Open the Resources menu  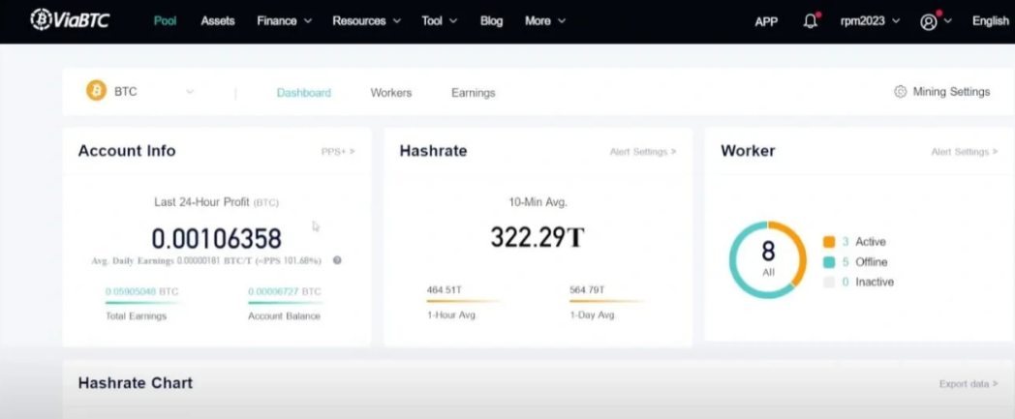tap(366, 20)
